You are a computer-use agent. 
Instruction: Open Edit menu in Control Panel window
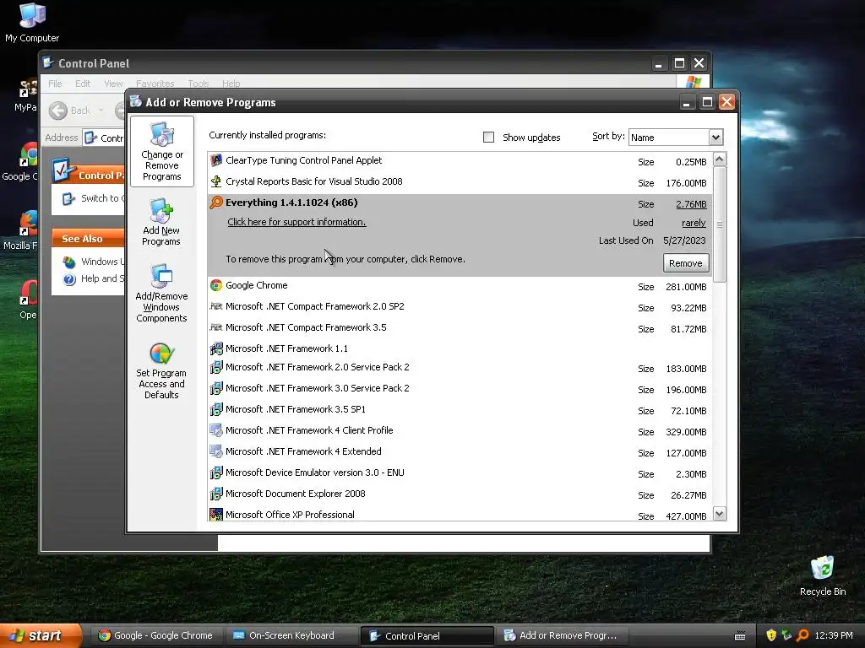click(83, 84)
